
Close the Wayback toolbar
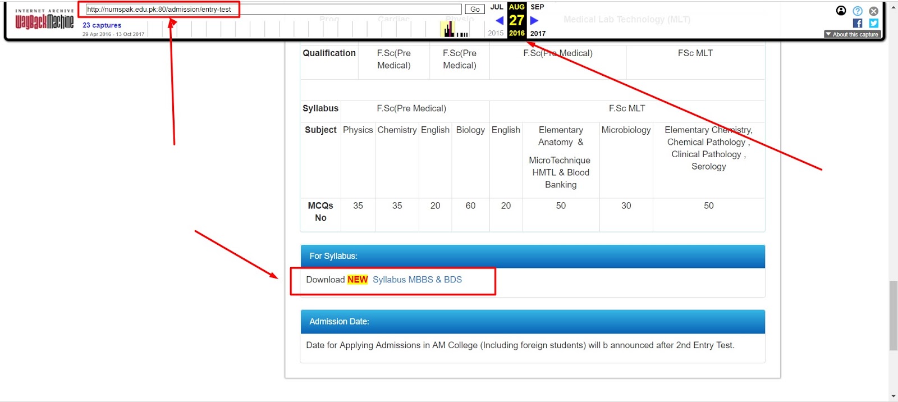point(874,11)
